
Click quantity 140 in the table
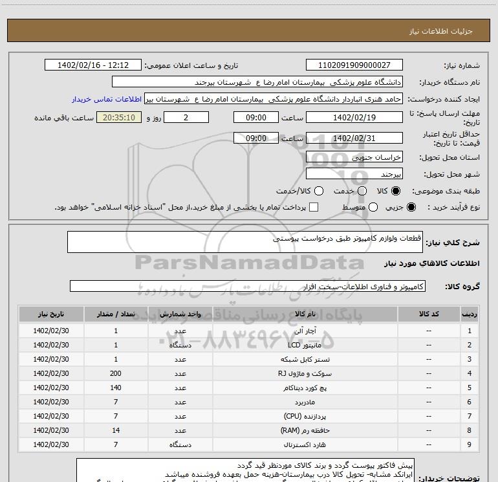116,388
